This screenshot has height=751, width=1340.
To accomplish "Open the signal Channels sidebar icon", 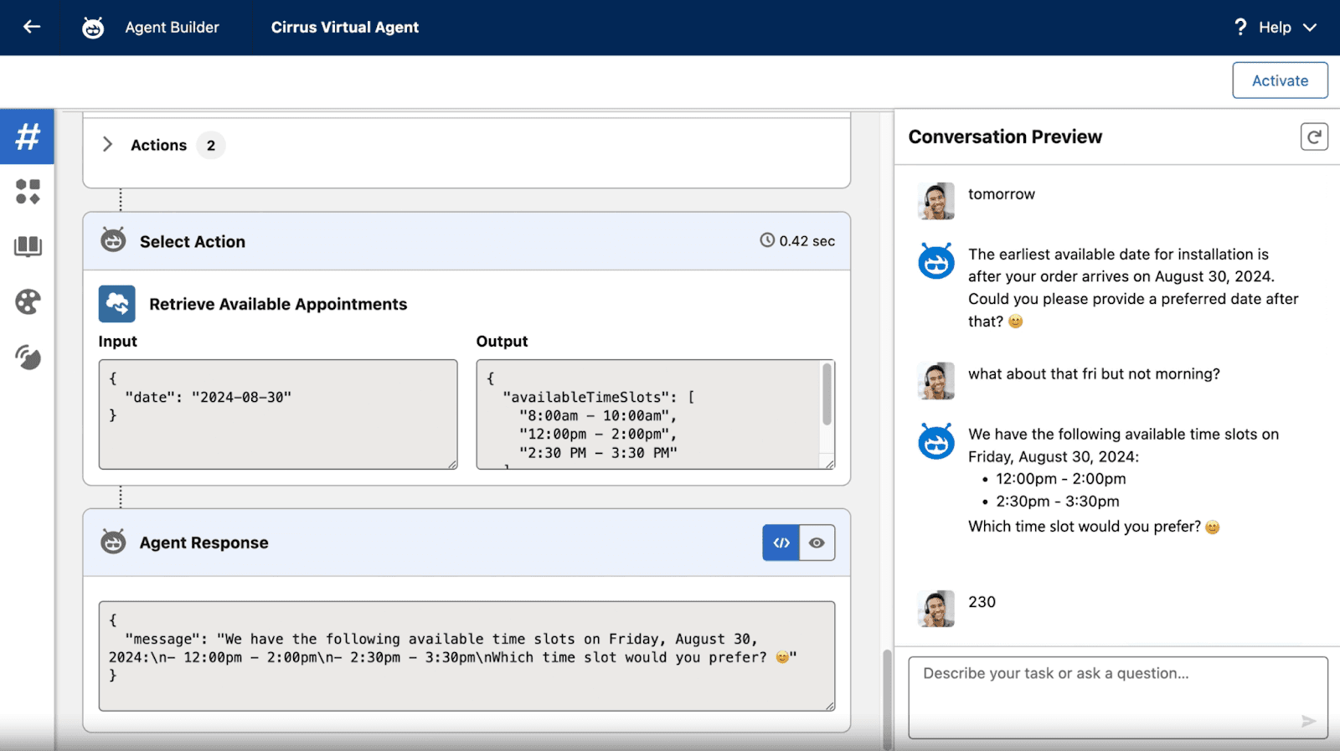I will 28,357.
